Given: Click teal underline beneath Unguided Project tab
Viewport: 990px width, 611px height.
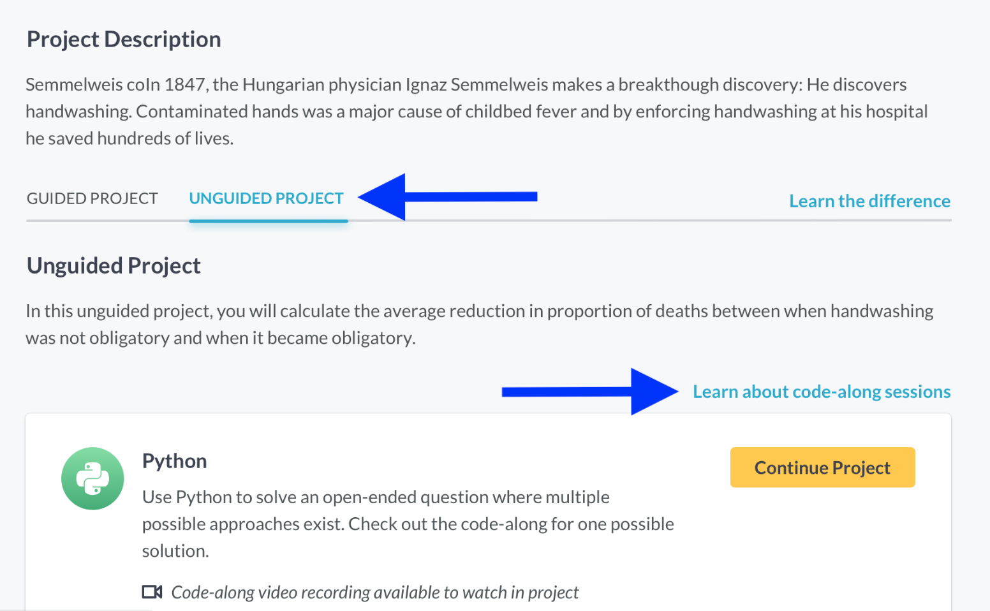Looking at the screenshot, I should click(x=269, y=221).
